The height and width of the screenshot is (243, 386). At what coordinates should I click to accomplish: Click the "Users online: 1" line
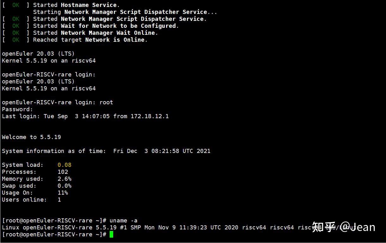31,200
